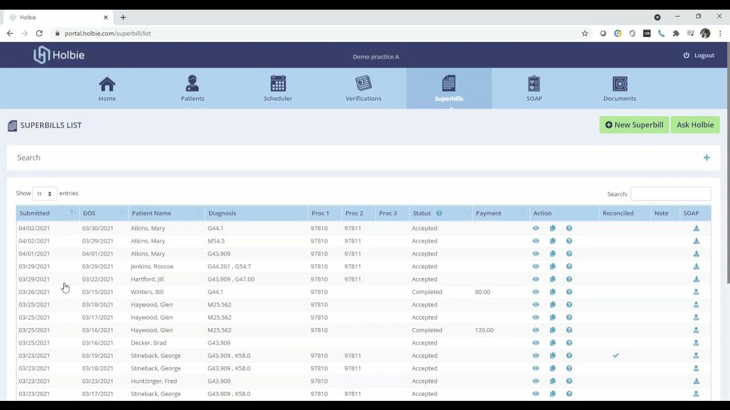Click help icon in Winters, Bill row
This screenshot has width=730, height=410.
pyautogui.click(x=569, y=292)
